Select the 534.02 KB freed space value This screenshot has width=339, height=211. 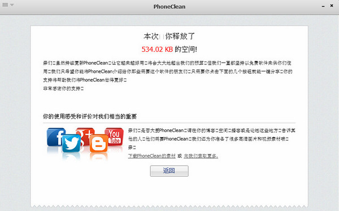pyautogui.click(x=157, y=50)
